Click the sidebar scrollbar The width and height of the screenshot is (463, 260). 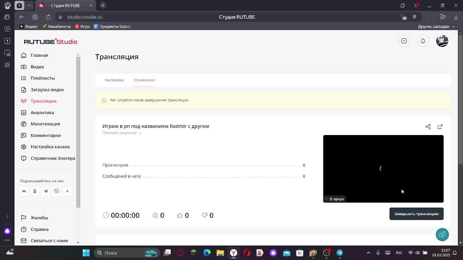click(78, 132)
